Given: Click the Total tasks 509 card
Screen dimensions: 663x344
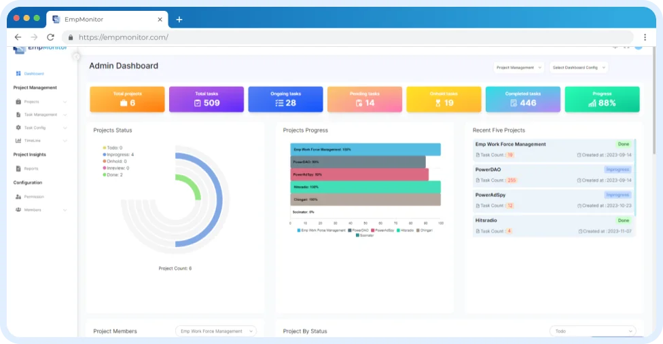Looking at the screenshot, I should (206, 99).
